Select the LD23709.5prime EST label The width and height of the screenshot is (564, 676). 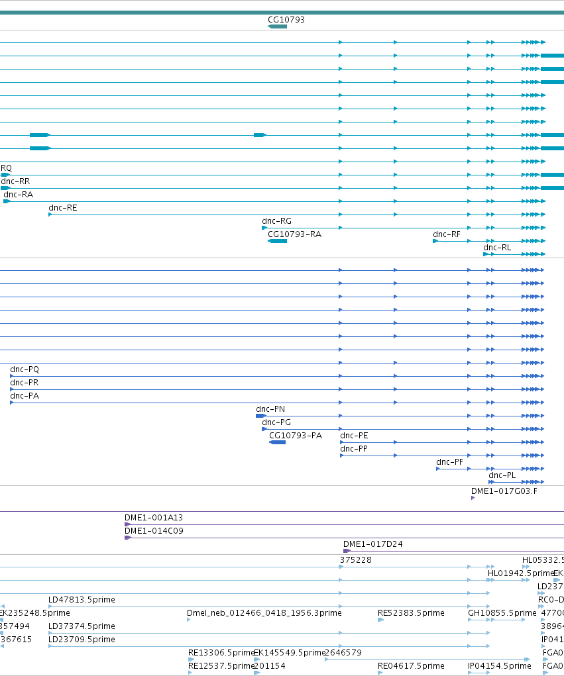pos(82,640)
